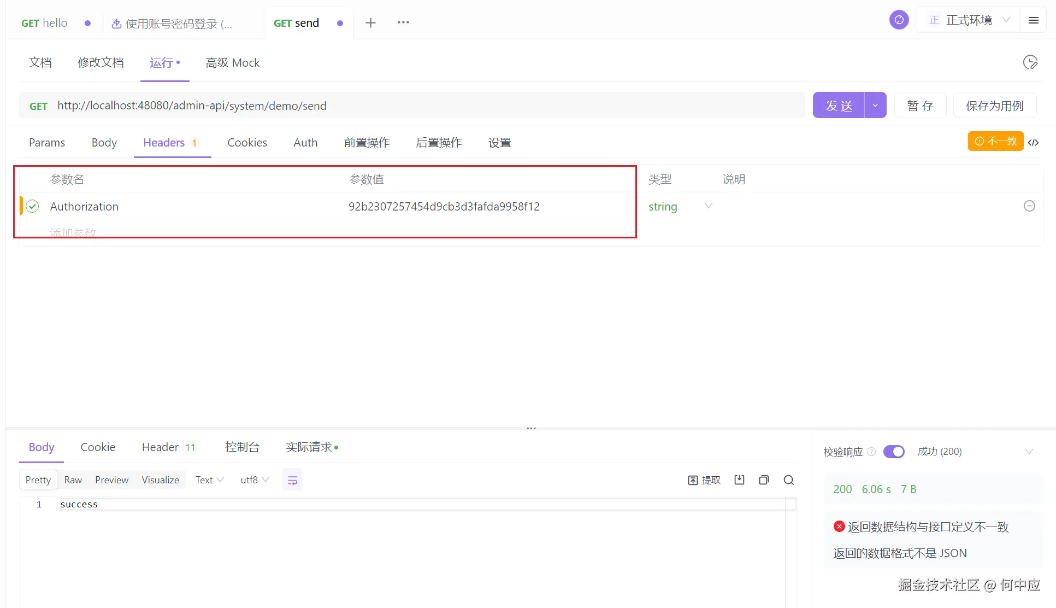Add a new request tab with plus icon
Screen dimensions: 1056x608
pos(371,22)
